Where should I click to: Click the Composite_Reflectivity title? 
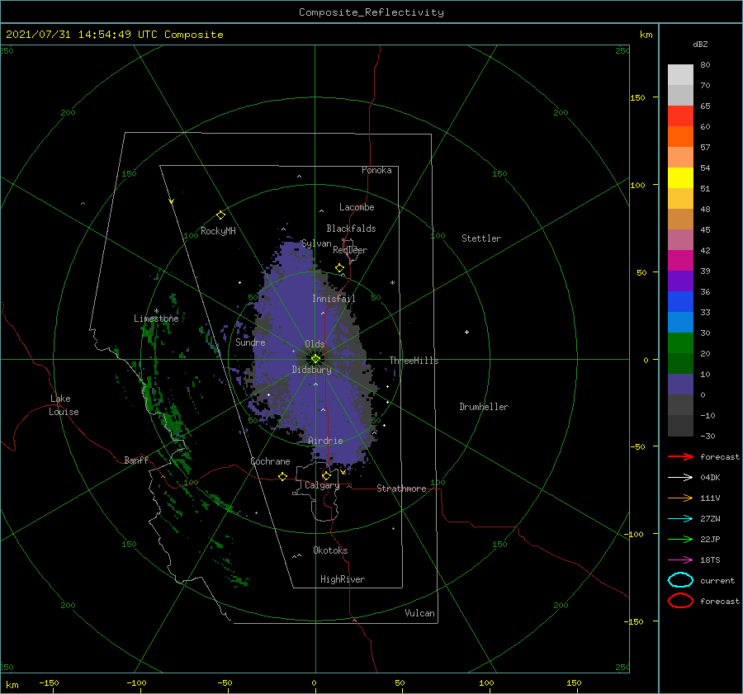point(371,12)
